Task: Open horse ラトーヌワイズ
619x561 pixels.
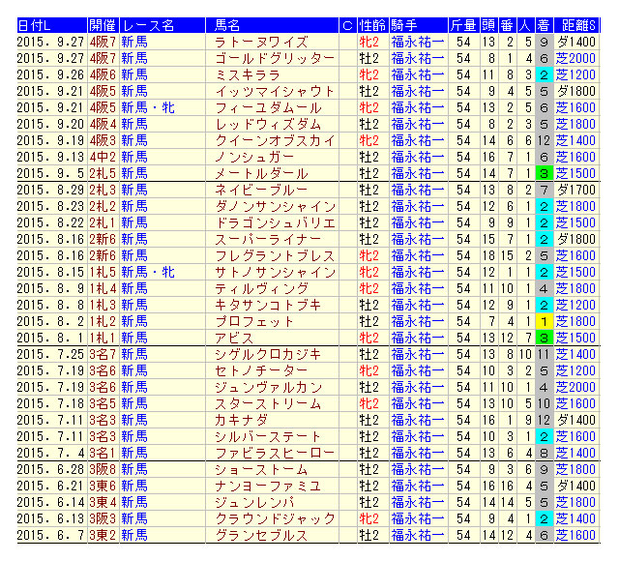Action: click(x=261, y=42)
